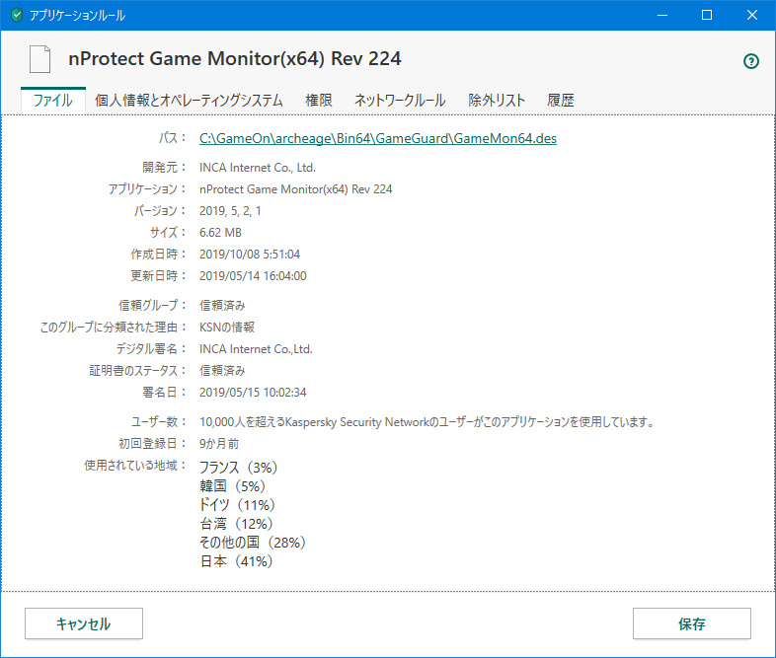Viewport: 776px width, 658px height.
Task: Click the キャンセル button
Action: point(84,623)
